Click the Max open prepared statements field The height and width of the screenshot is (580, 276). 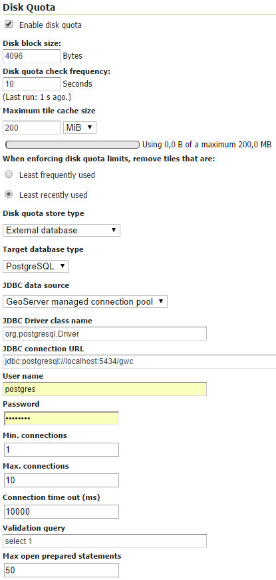tap(61, 570)
